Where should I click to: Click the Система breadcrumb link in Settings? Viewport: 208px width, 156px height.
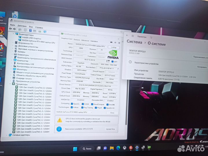(135, 42)
